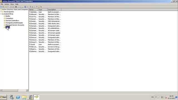
Task: Select the Saved Queries node
Action: click(x=9, y=12)
